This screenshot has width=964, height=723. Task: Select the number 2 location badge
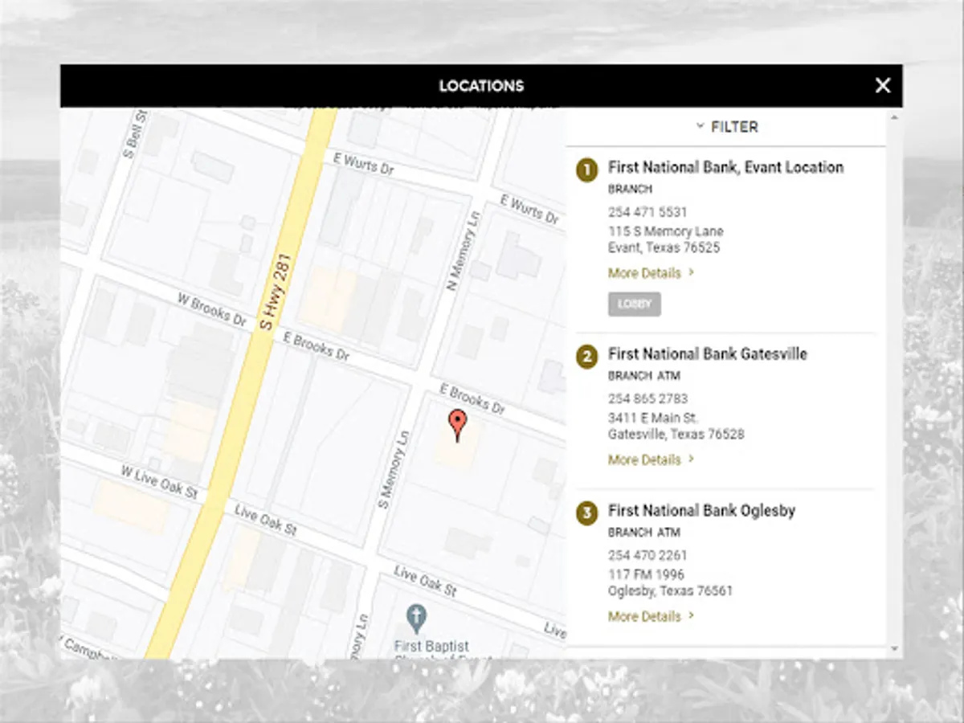(587, 357)
